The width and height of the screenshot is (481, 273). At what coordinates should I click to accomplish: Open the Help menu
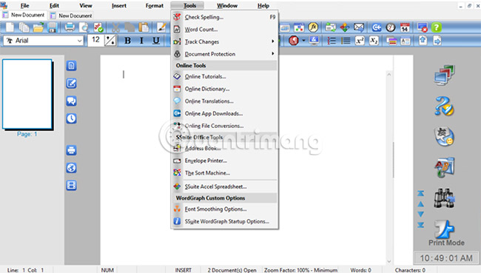coord(263,5)
